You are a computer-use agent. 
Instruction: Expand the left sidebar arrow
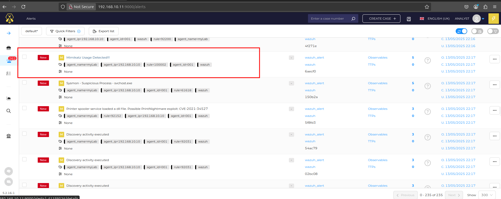coord(9,33)
